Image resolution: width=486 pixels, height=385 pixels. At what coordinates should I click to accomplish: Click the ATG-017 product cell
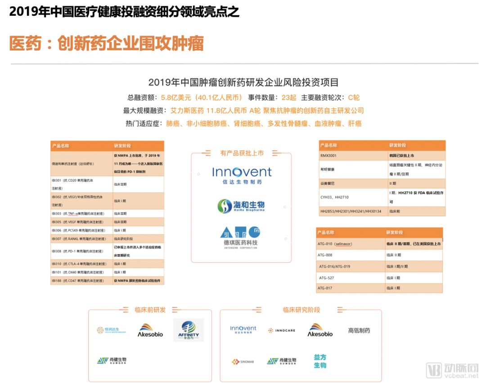351,288
